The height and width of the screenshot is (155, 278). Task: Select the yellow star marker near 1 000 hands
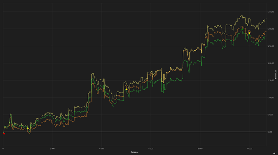coord(28,128)
